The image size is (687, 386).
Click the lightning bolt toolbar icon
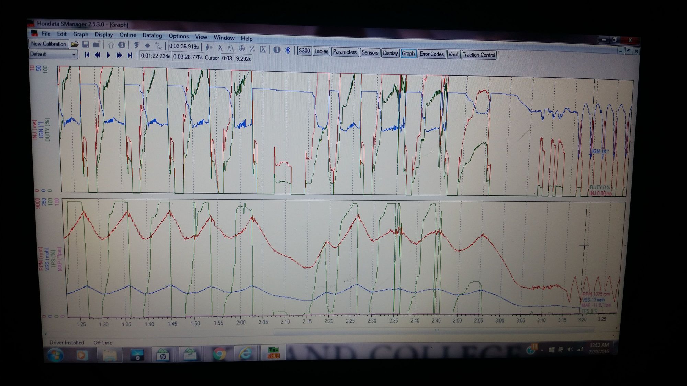pyautogui.click(x=136, y=45)
